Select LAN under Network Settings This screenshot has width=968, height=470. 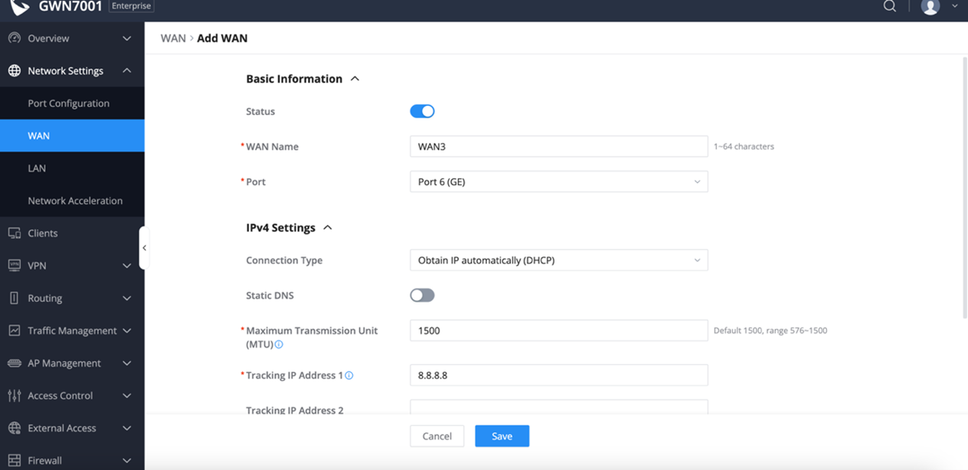coord(37,168)
